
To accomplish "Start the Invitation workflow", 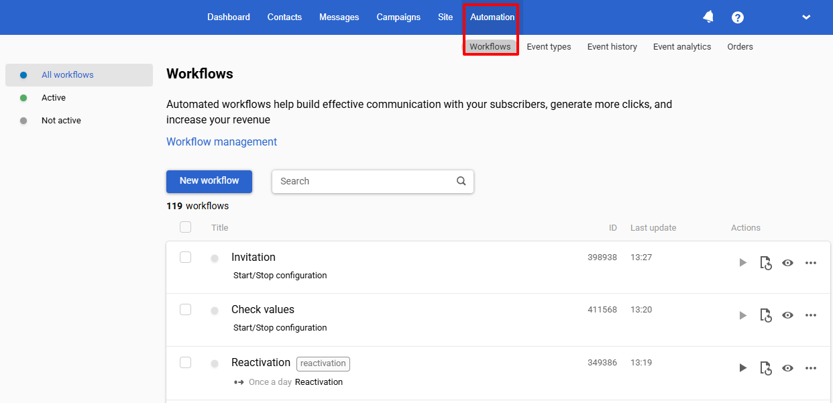I will click(x=742, y=262).
